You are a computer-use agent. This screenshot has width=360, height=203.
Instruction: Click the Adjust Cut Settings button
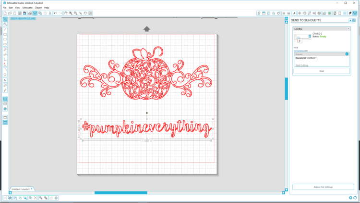pos(323,187)
